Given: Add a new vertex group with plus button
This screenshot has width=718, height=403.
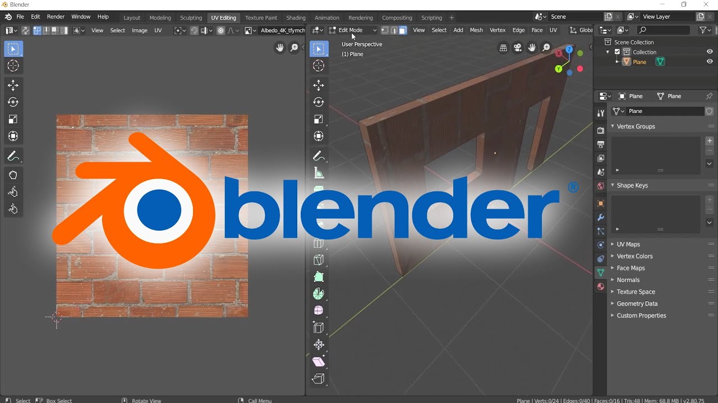Looking at the screenshot, I should click(x=710, y=141).
